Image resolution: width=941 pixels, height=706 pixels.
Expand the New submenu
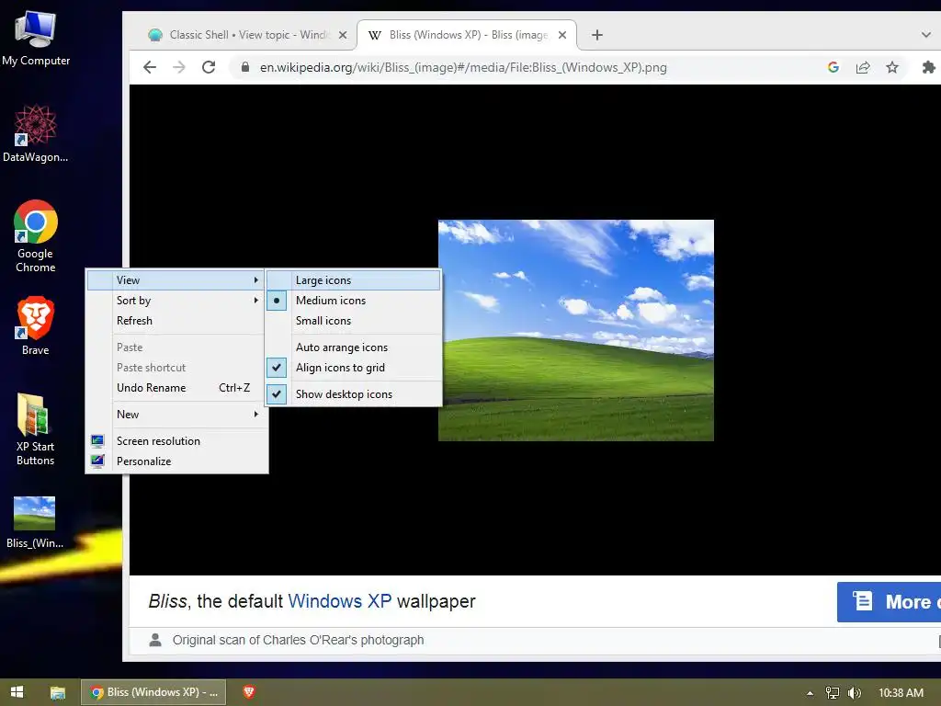coord(177,415)
